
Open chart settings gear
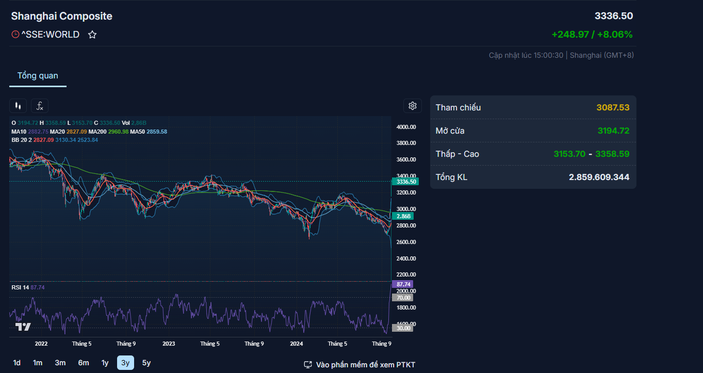tap(412, 106)
